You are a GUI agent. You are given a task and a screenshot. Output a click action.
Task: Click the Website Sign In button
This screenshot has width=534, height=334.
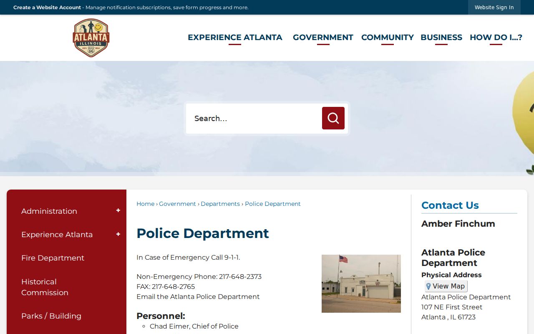click(x=494, y=8)
